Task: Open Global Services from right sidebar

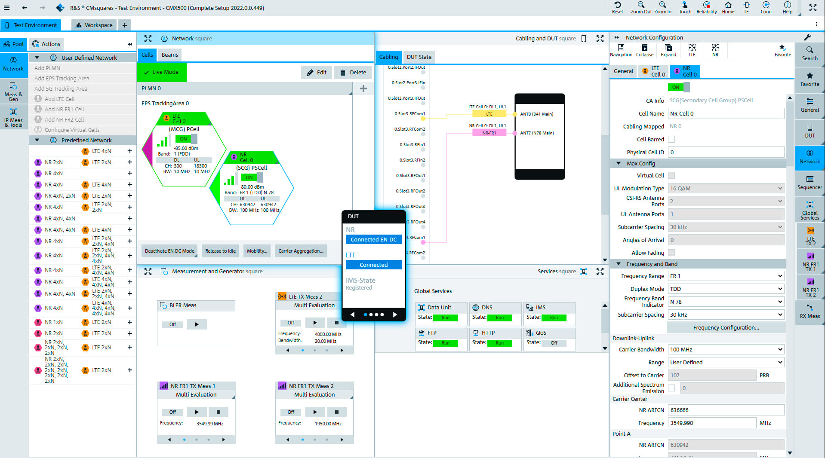Action: click(809, 209)
